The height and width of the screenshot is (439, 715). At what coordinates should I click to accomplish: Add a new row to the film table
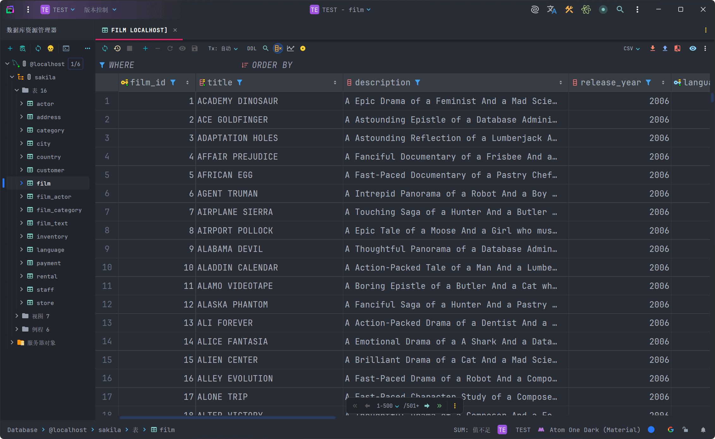tap(145, 48)
